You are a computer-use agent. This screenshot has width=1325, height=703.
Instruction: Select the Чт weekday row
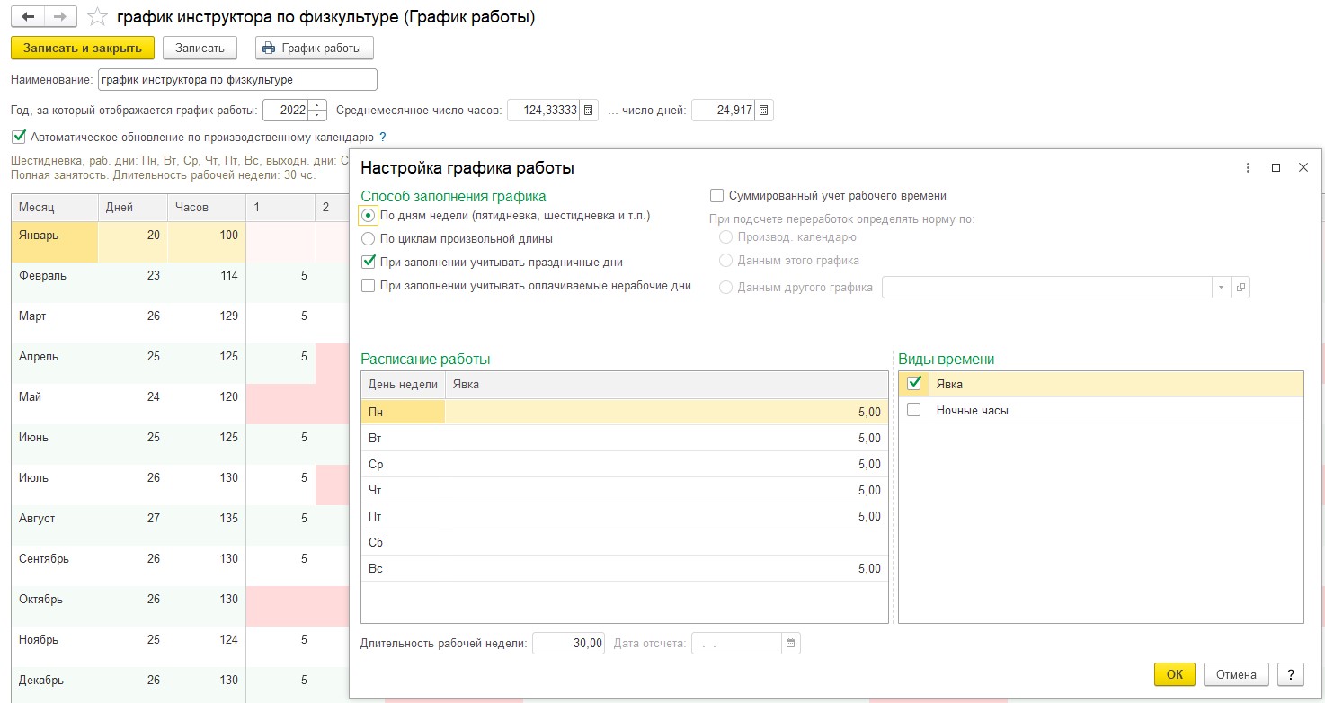pos(624,490)
